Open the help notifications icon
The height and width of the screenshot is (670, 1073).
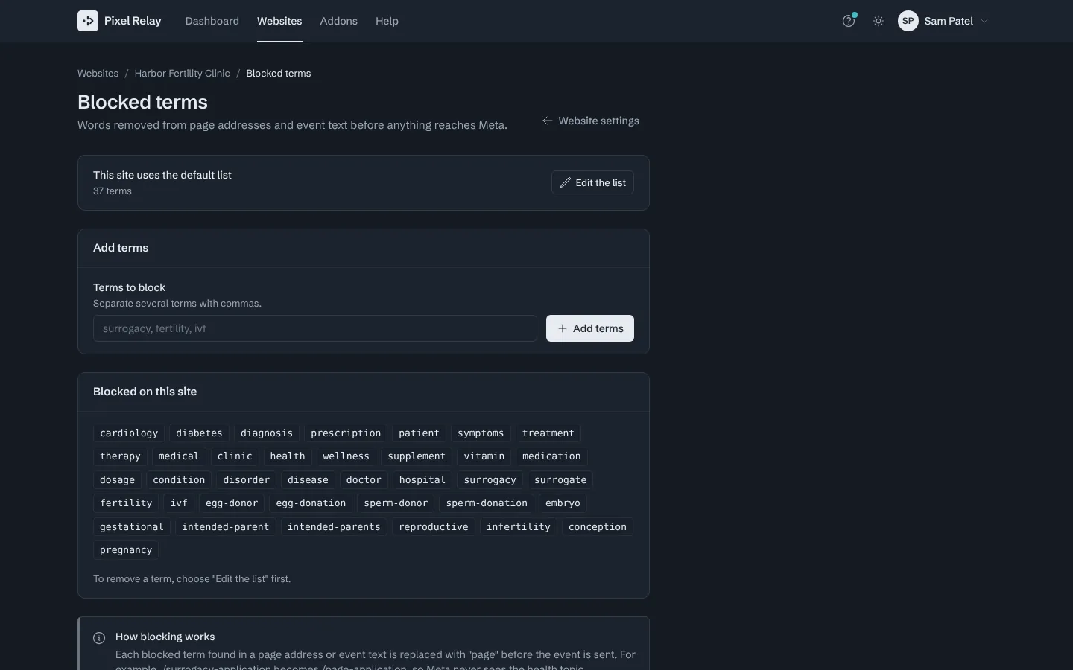849,21
